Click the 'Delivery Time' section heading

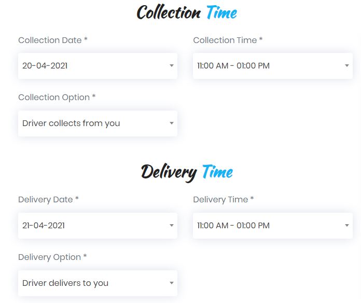pyautogui.click(x=187, y=173)
